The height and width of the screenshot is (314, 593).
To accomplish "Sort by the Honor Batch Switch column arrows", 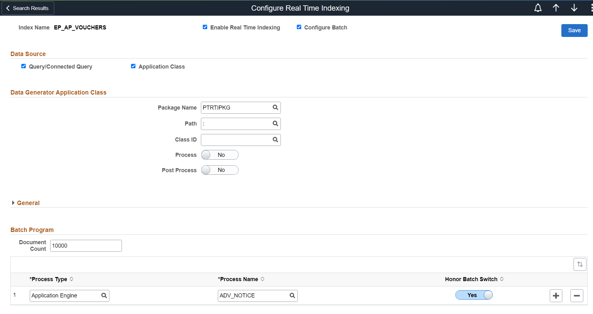I will point(502,279).
